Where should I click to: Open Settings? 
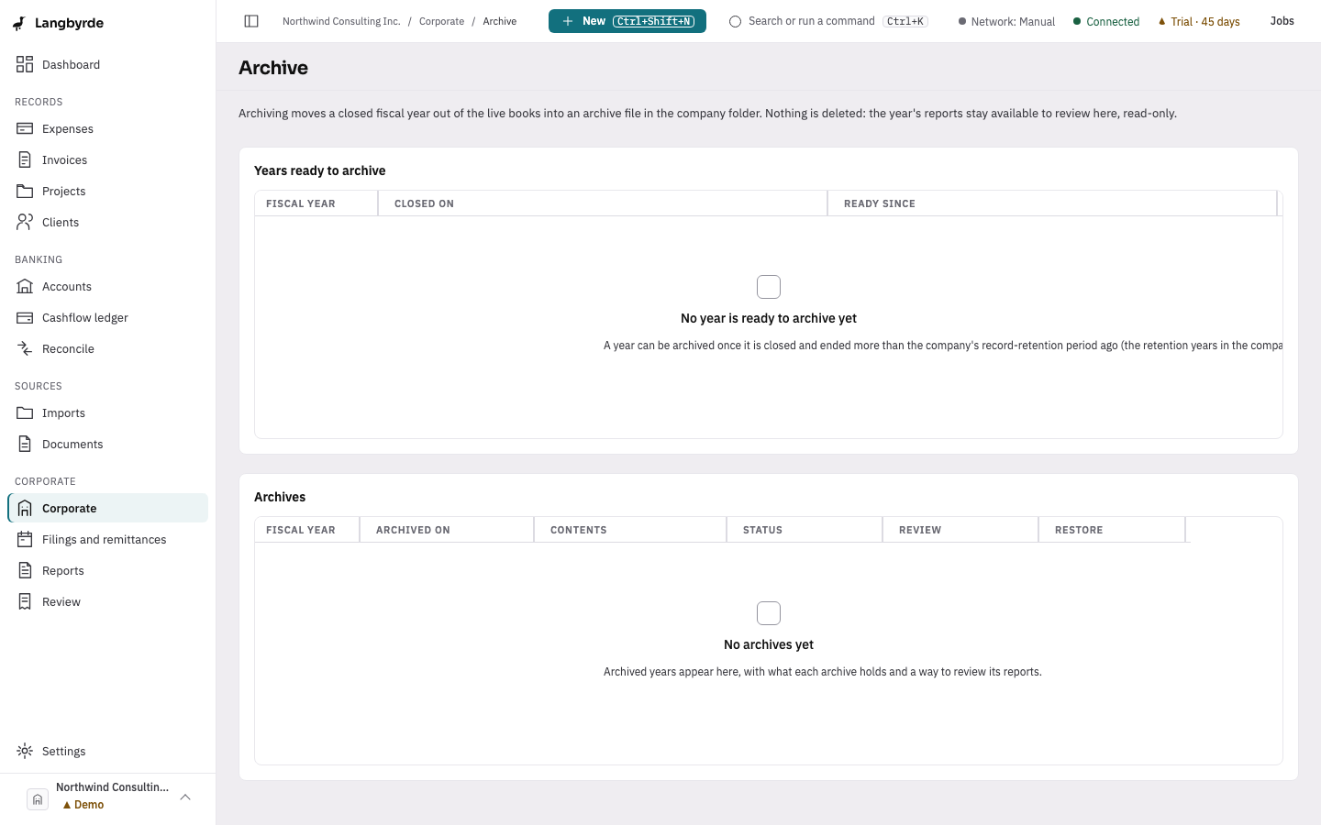[107, 751]
